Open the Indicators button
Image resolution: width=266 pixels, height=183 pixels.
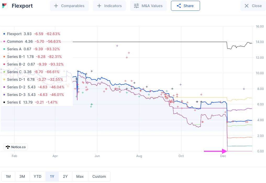point(109,6)
